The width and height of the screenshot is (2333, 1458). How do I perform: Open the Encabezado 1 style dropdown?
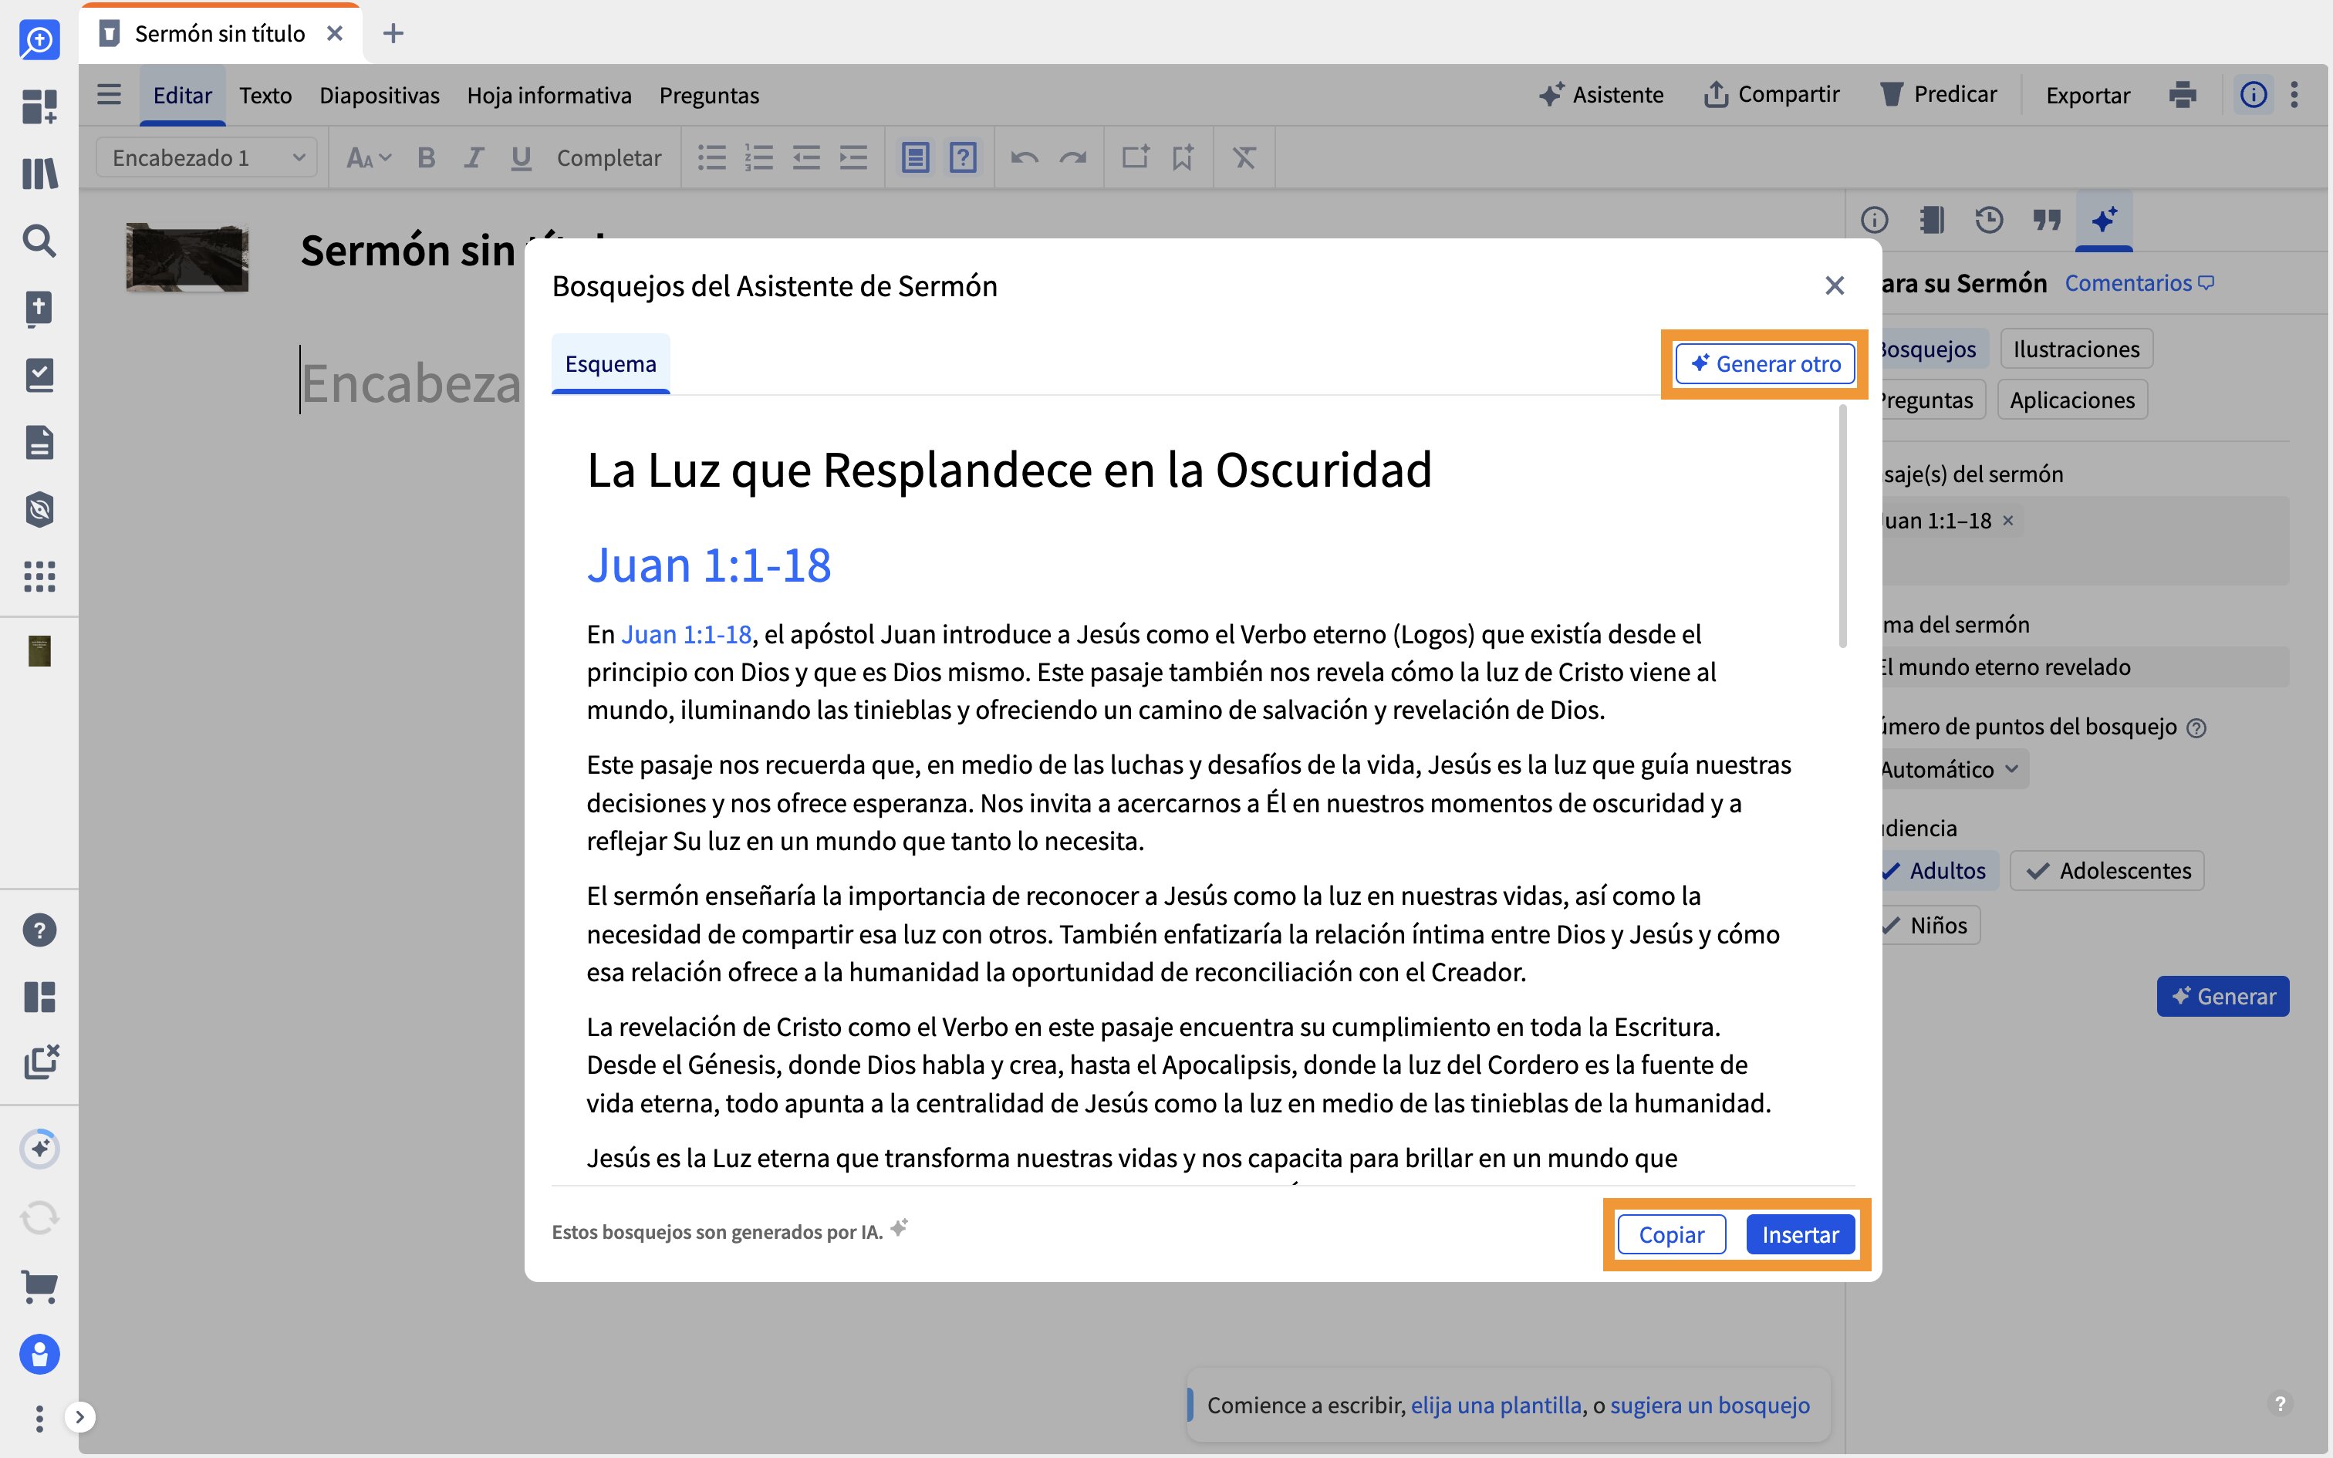point(206,157)
